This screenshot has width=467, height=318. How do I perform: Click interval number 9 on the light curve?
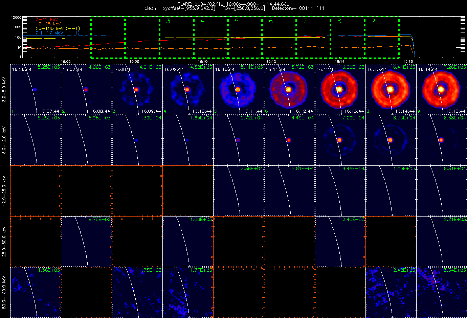[373, 21]
